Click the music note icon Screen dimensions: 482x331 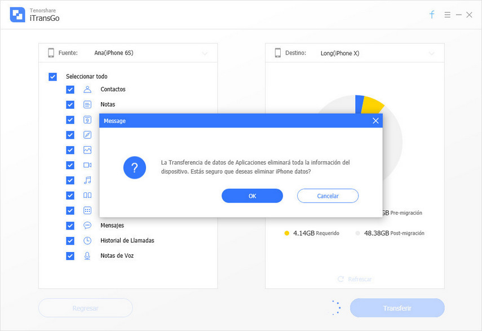87,180
